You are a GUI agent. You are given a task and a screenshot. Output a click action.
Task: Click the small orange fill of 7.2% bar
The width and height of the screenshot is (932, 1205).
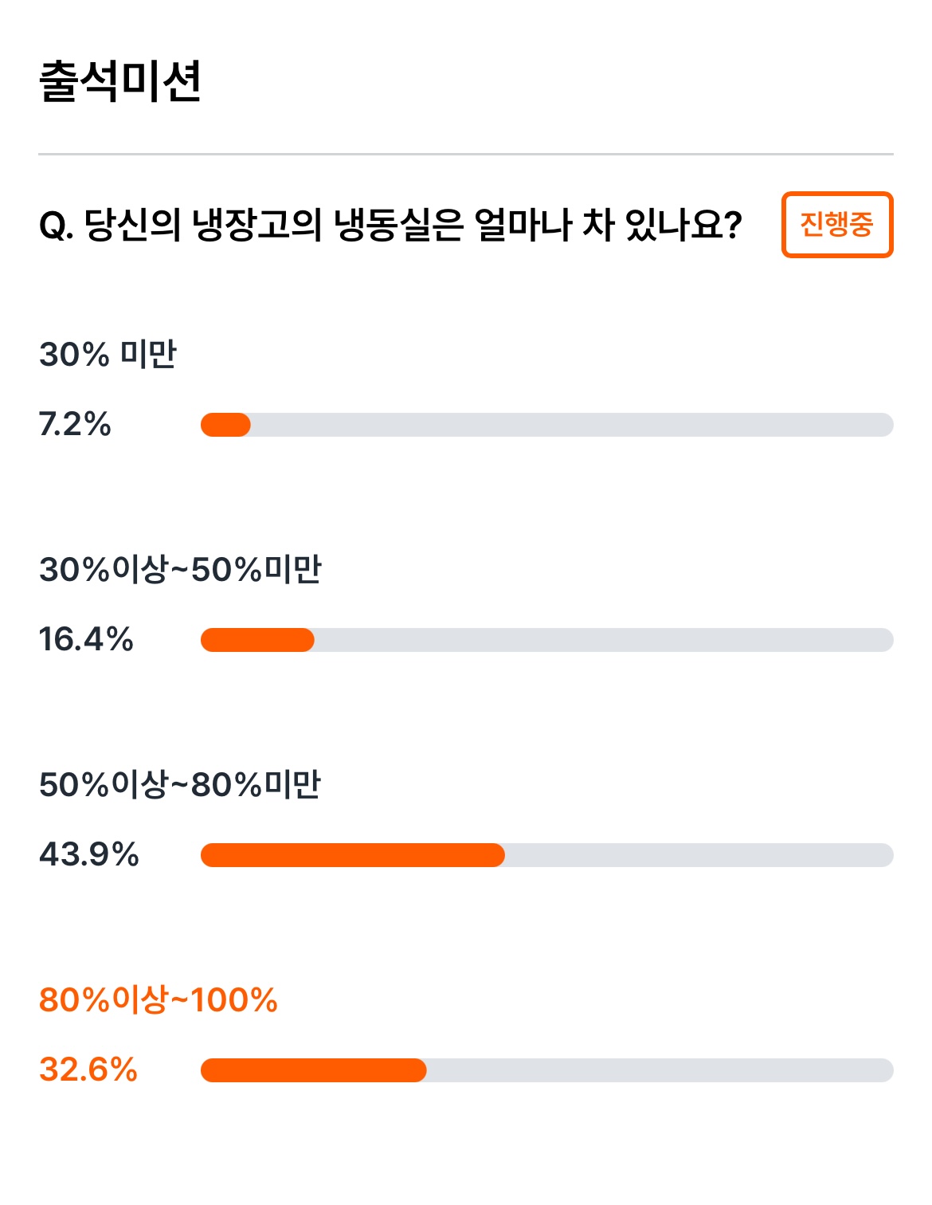click(225, 425)
